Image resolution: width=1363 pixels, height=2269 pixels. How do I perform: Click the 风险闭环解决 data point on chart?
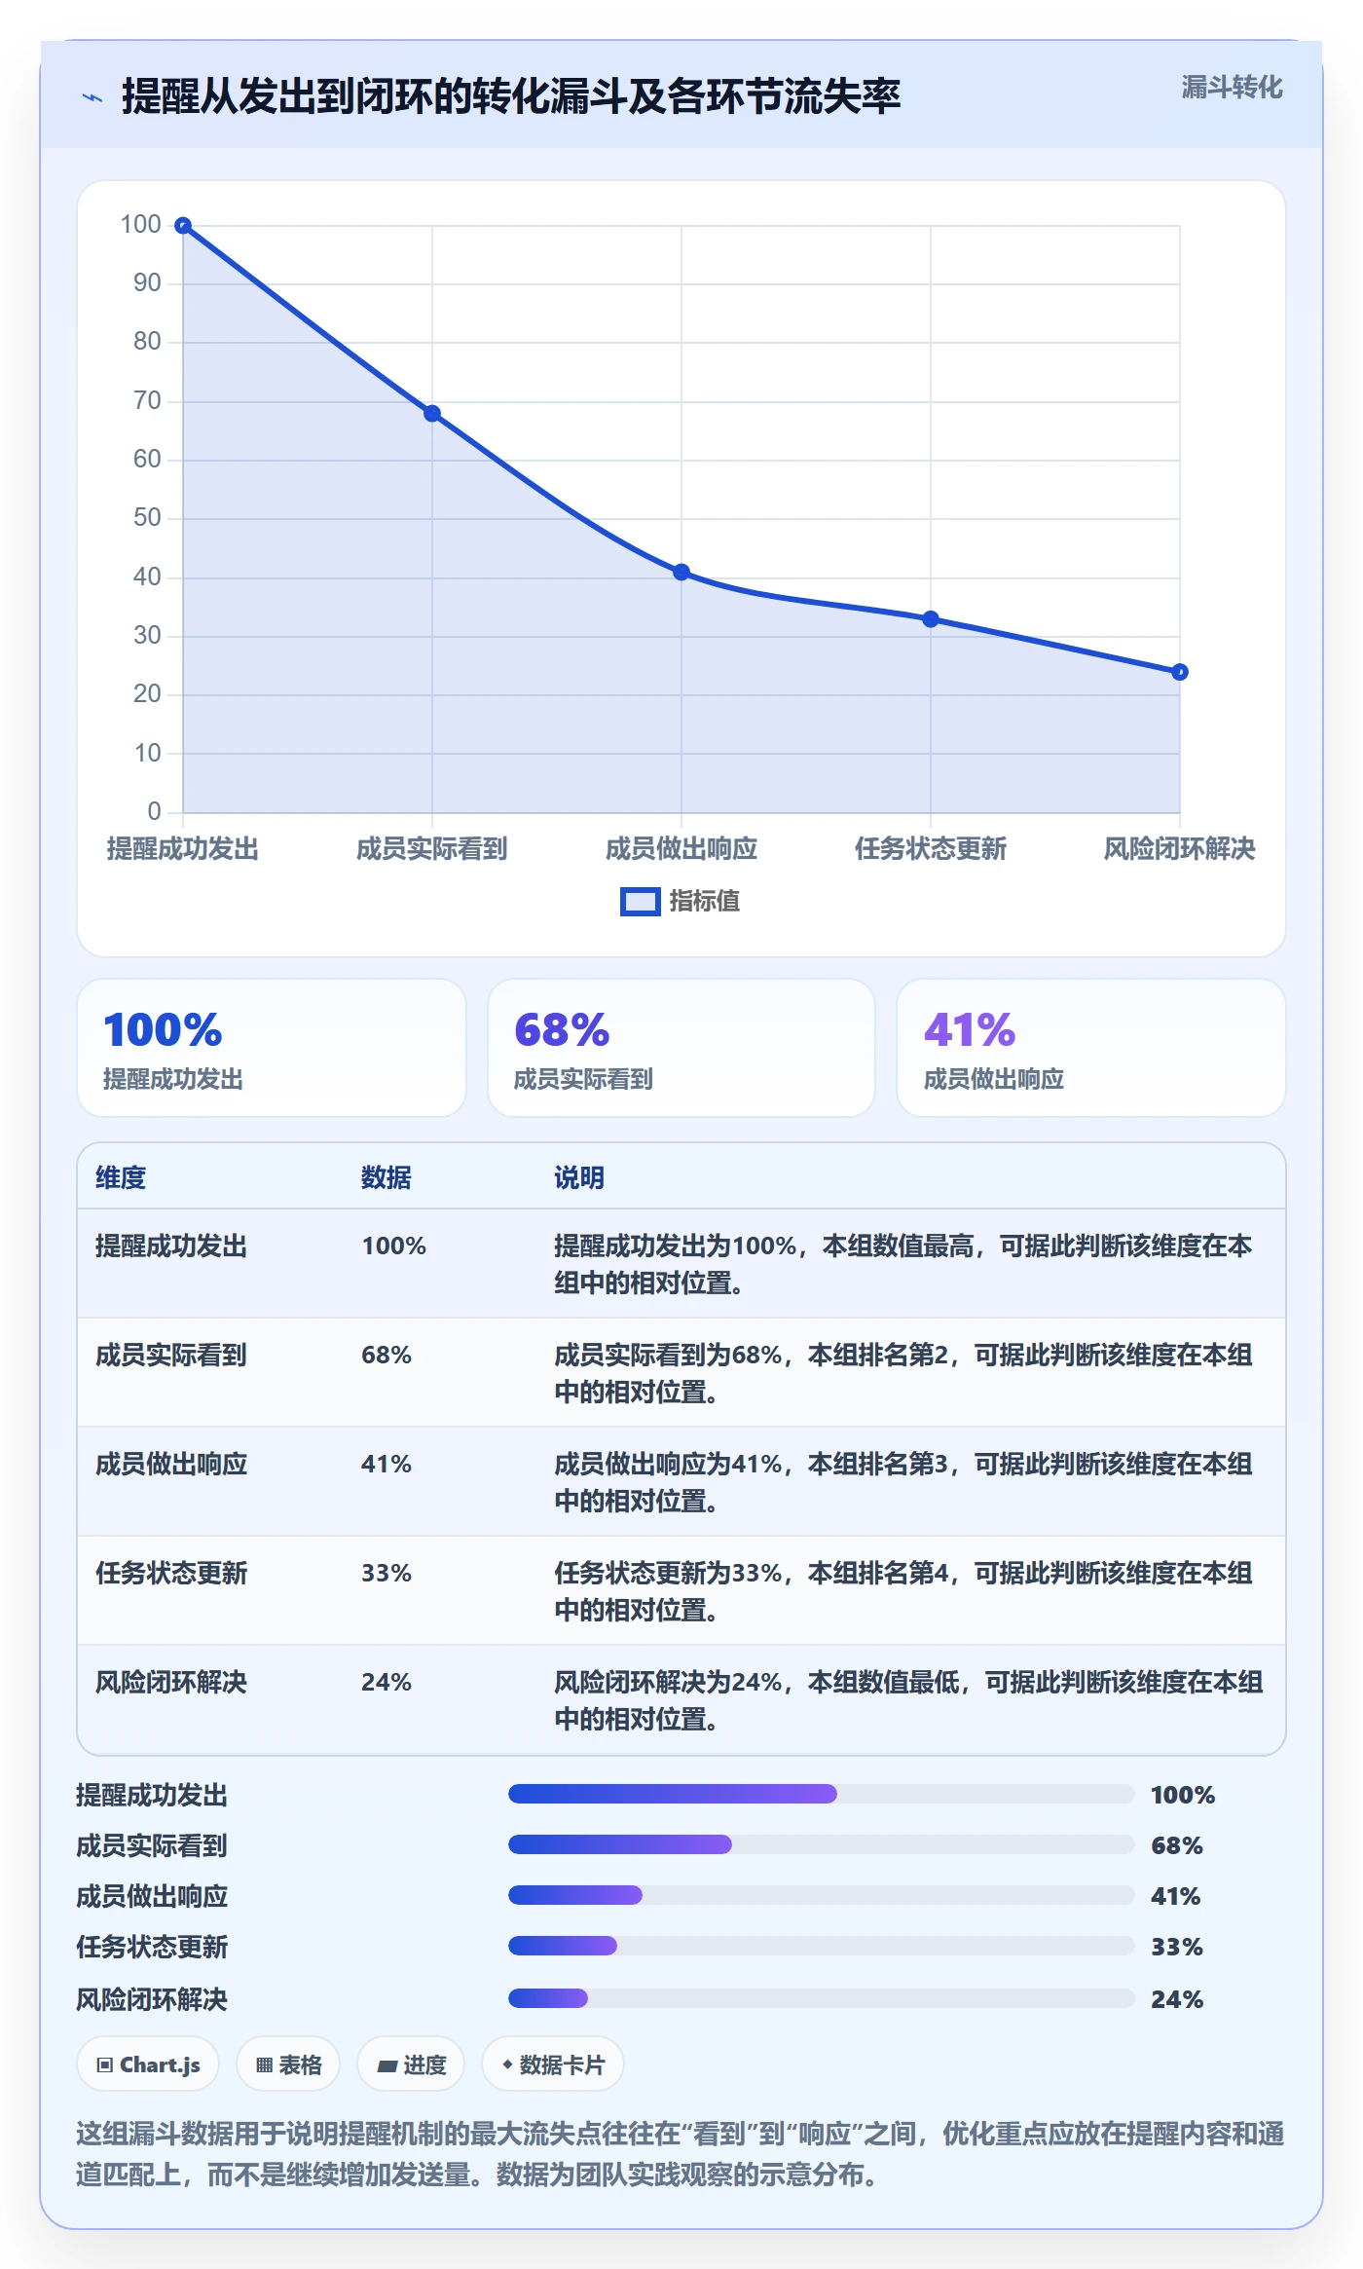click(1180, 672)
